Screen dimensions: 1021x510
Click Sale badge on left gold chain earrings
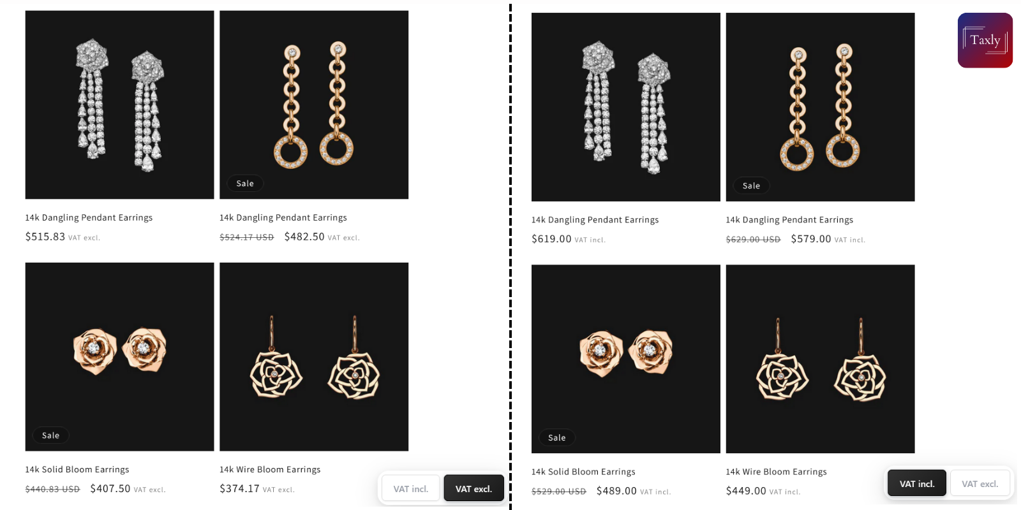point(245,184)
